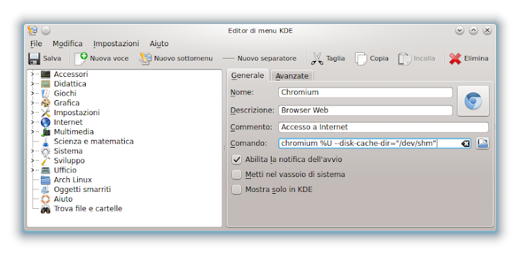
Task: Expand the Internet tree branch
Action: coord(32,122)
